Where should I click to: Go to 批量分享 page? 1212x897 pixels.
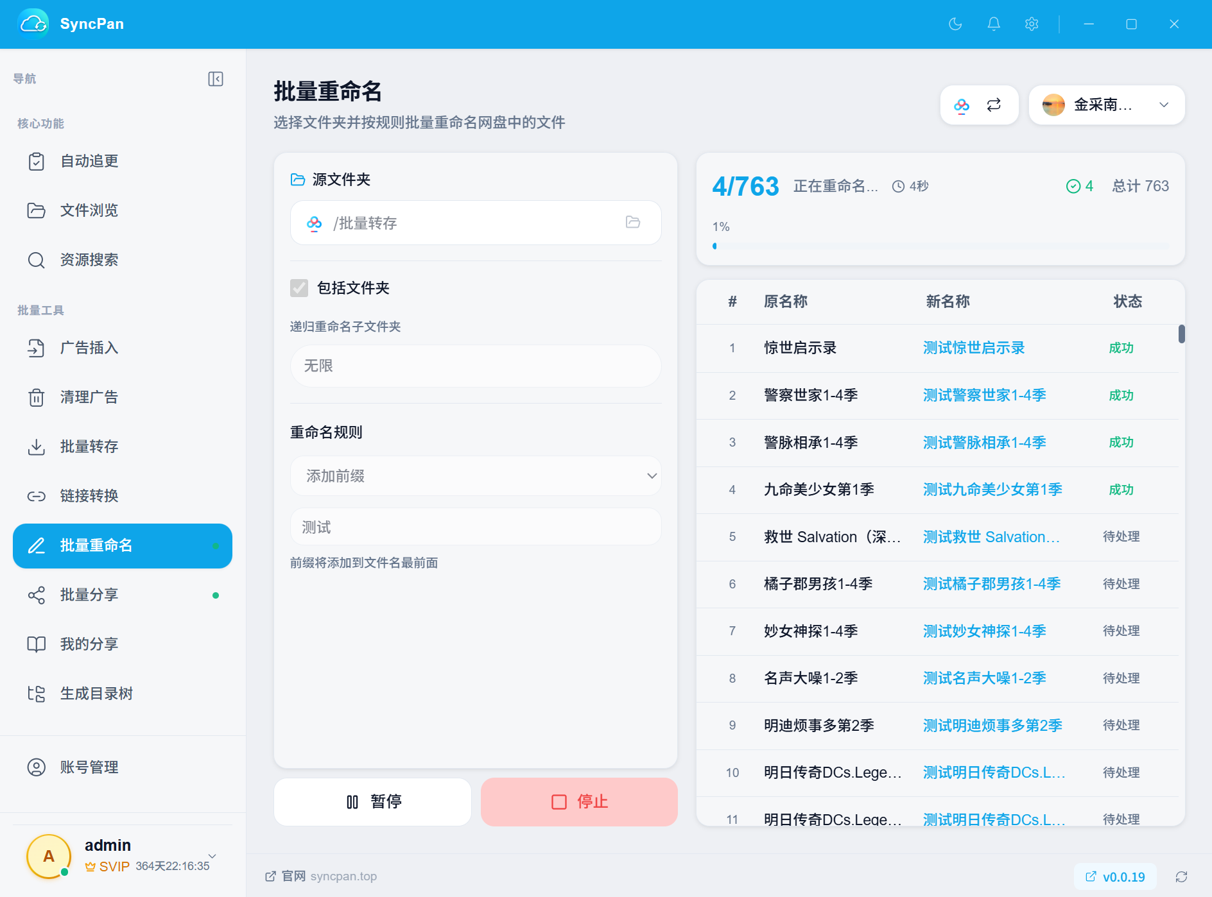pyautogui.click(x=123, y=595)
